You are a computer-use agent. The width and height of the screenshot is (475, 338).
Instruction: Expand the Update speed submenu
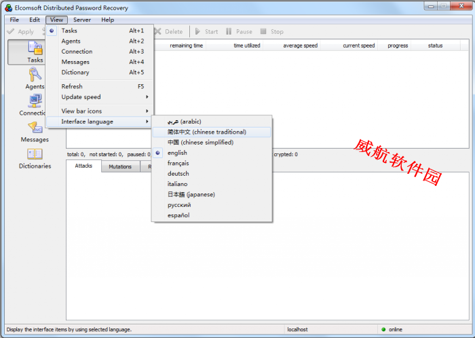point(100,97)
